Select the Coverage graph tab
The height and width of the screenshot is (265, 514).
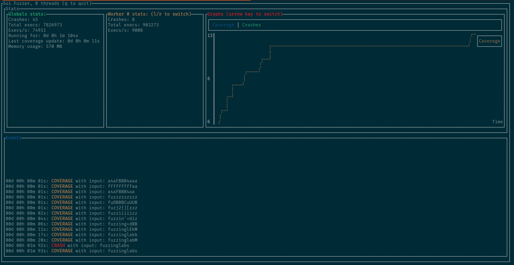pyautogui.click(x=223, y=25)
